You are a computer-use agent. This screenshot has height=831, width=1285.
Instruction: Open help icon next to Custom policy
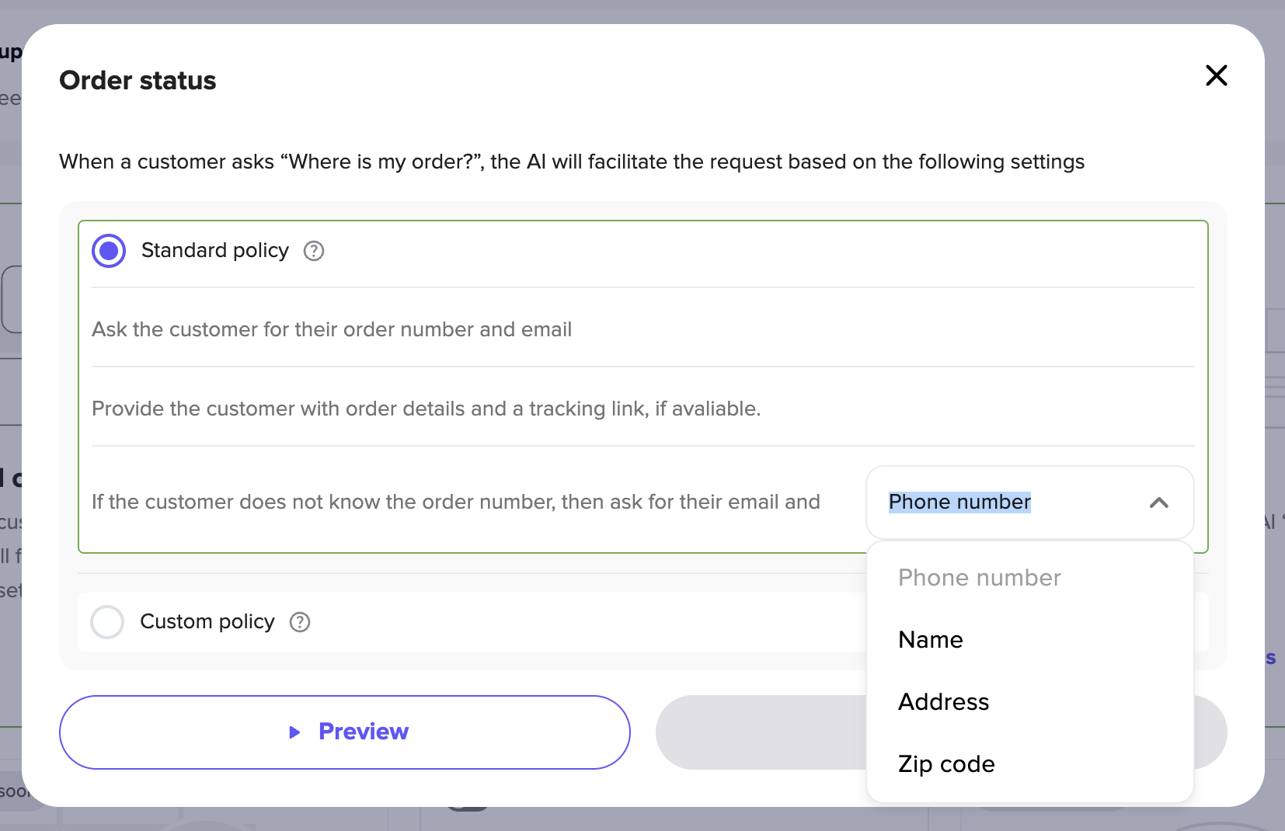tap(300, 622)
